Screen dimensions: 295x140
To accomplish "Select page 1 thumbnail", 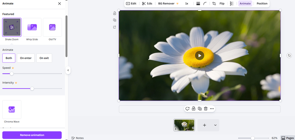I will (184, 125).
